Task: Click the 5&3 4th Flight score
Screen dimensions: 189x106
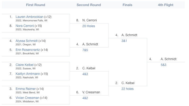Action: click(163, 65)
